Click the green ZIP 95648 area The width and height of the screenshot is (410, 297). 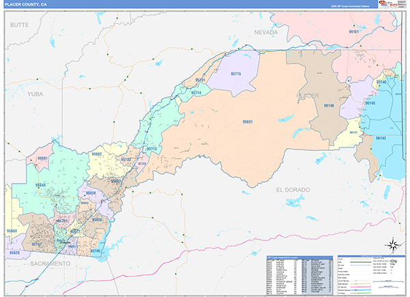click(x=41, y=185)
